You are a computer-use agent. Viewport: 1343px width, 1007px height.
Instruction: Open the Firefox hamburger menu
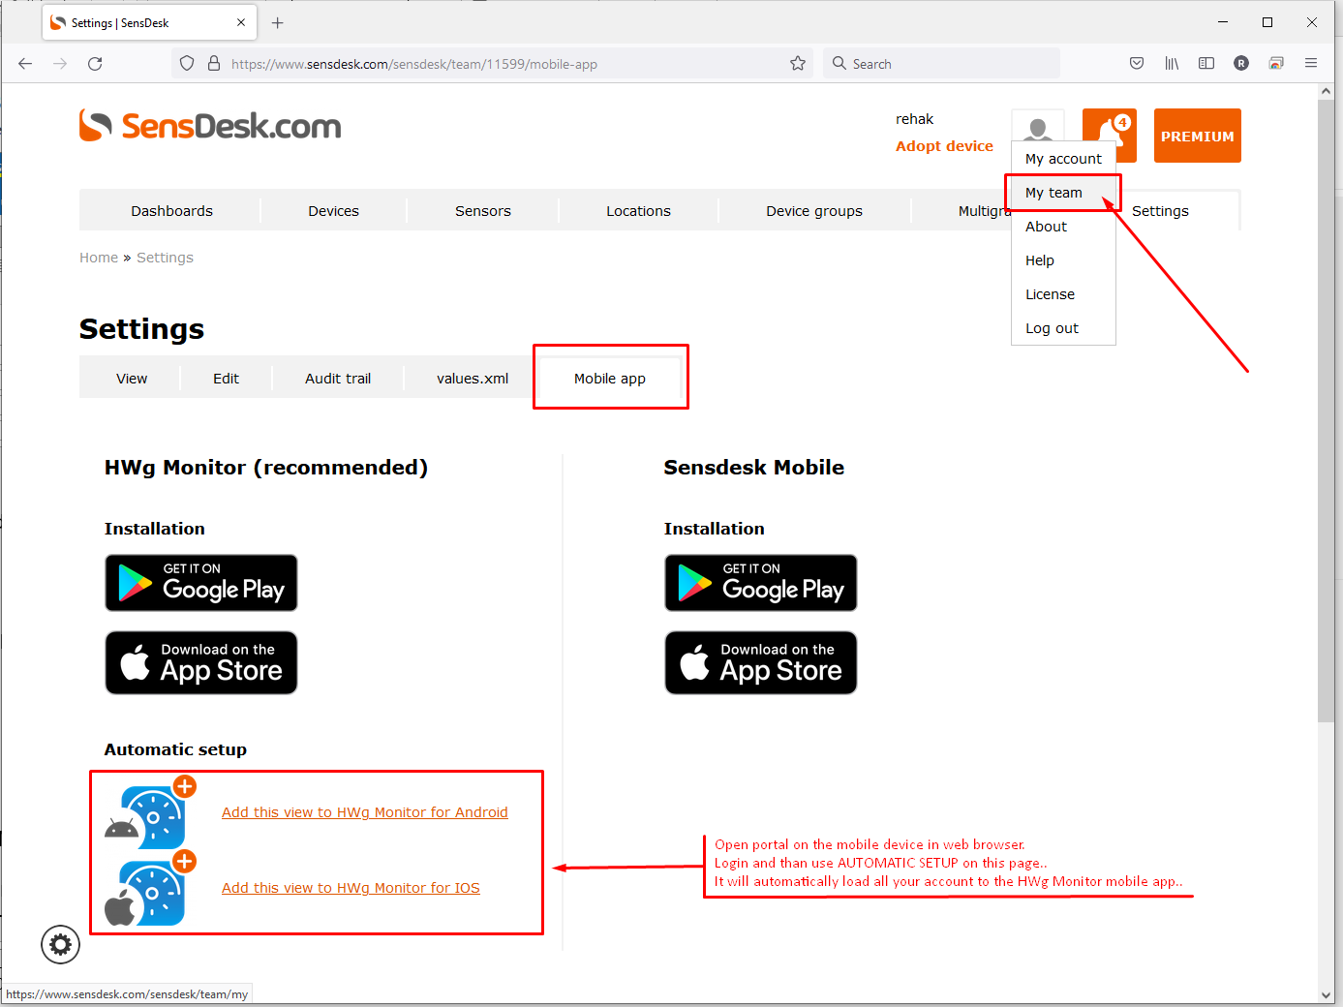click(x=1311, y=64)
